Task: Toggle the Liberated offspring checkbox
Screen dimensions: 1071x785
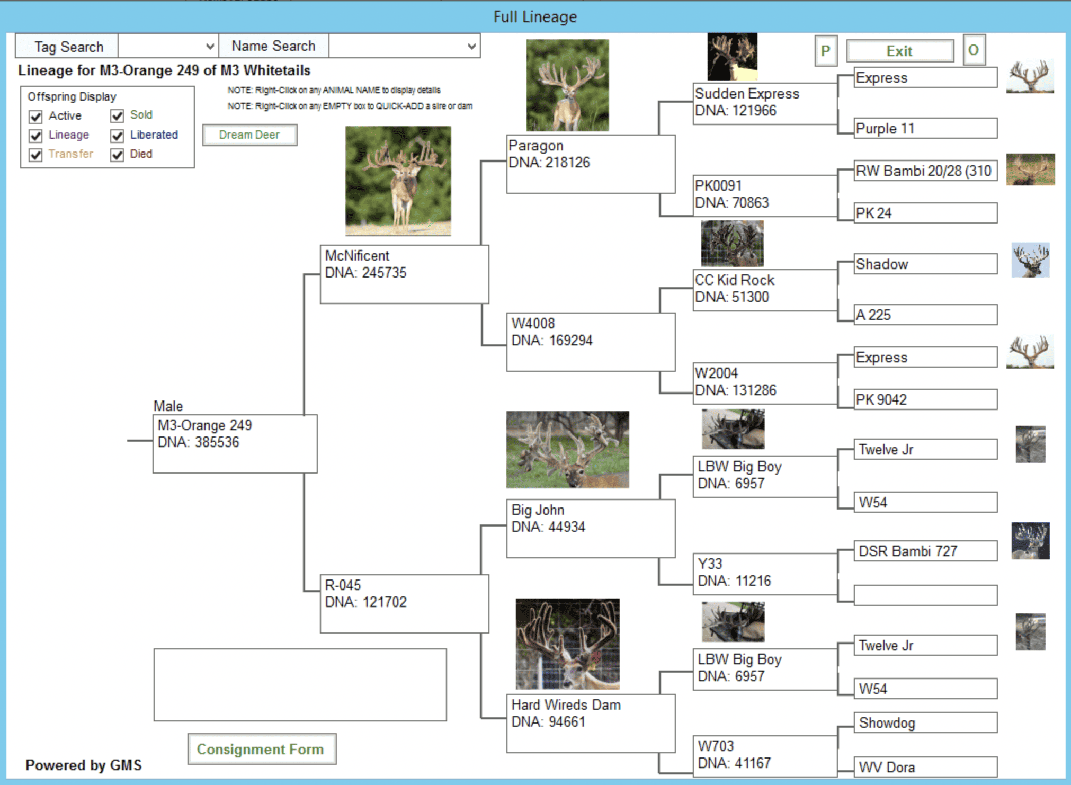Action: tap(117, 136)
